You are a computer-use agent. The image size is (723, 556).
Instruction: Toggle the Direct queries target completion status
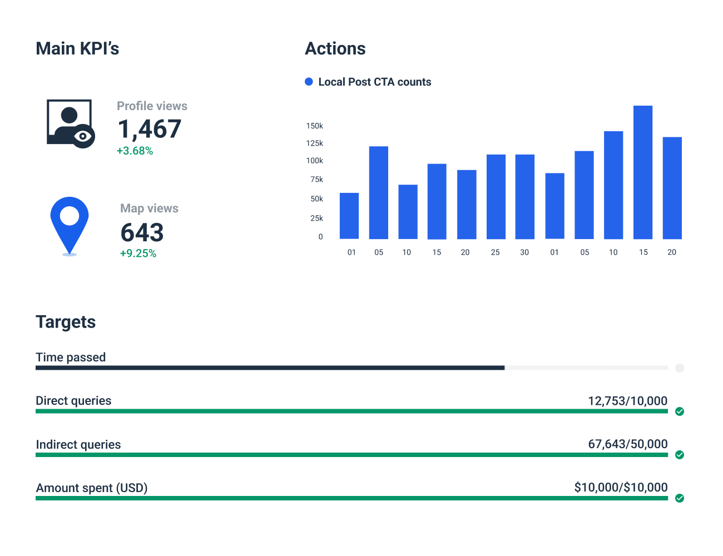[680, 411]
